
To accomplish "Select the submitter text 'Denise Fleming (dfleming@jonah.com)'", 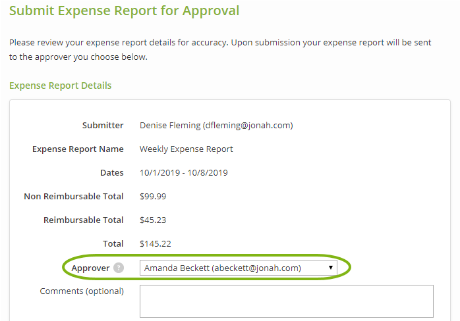I will pos(216,126).
